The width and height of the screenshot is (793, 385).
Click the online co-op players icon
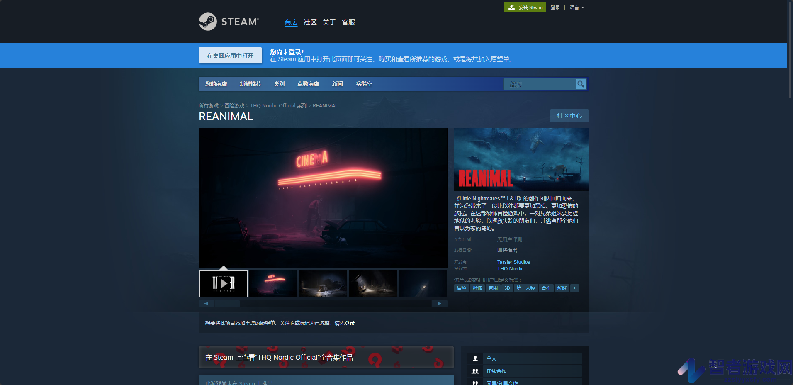pyautogui.click(x=475, y=371)
